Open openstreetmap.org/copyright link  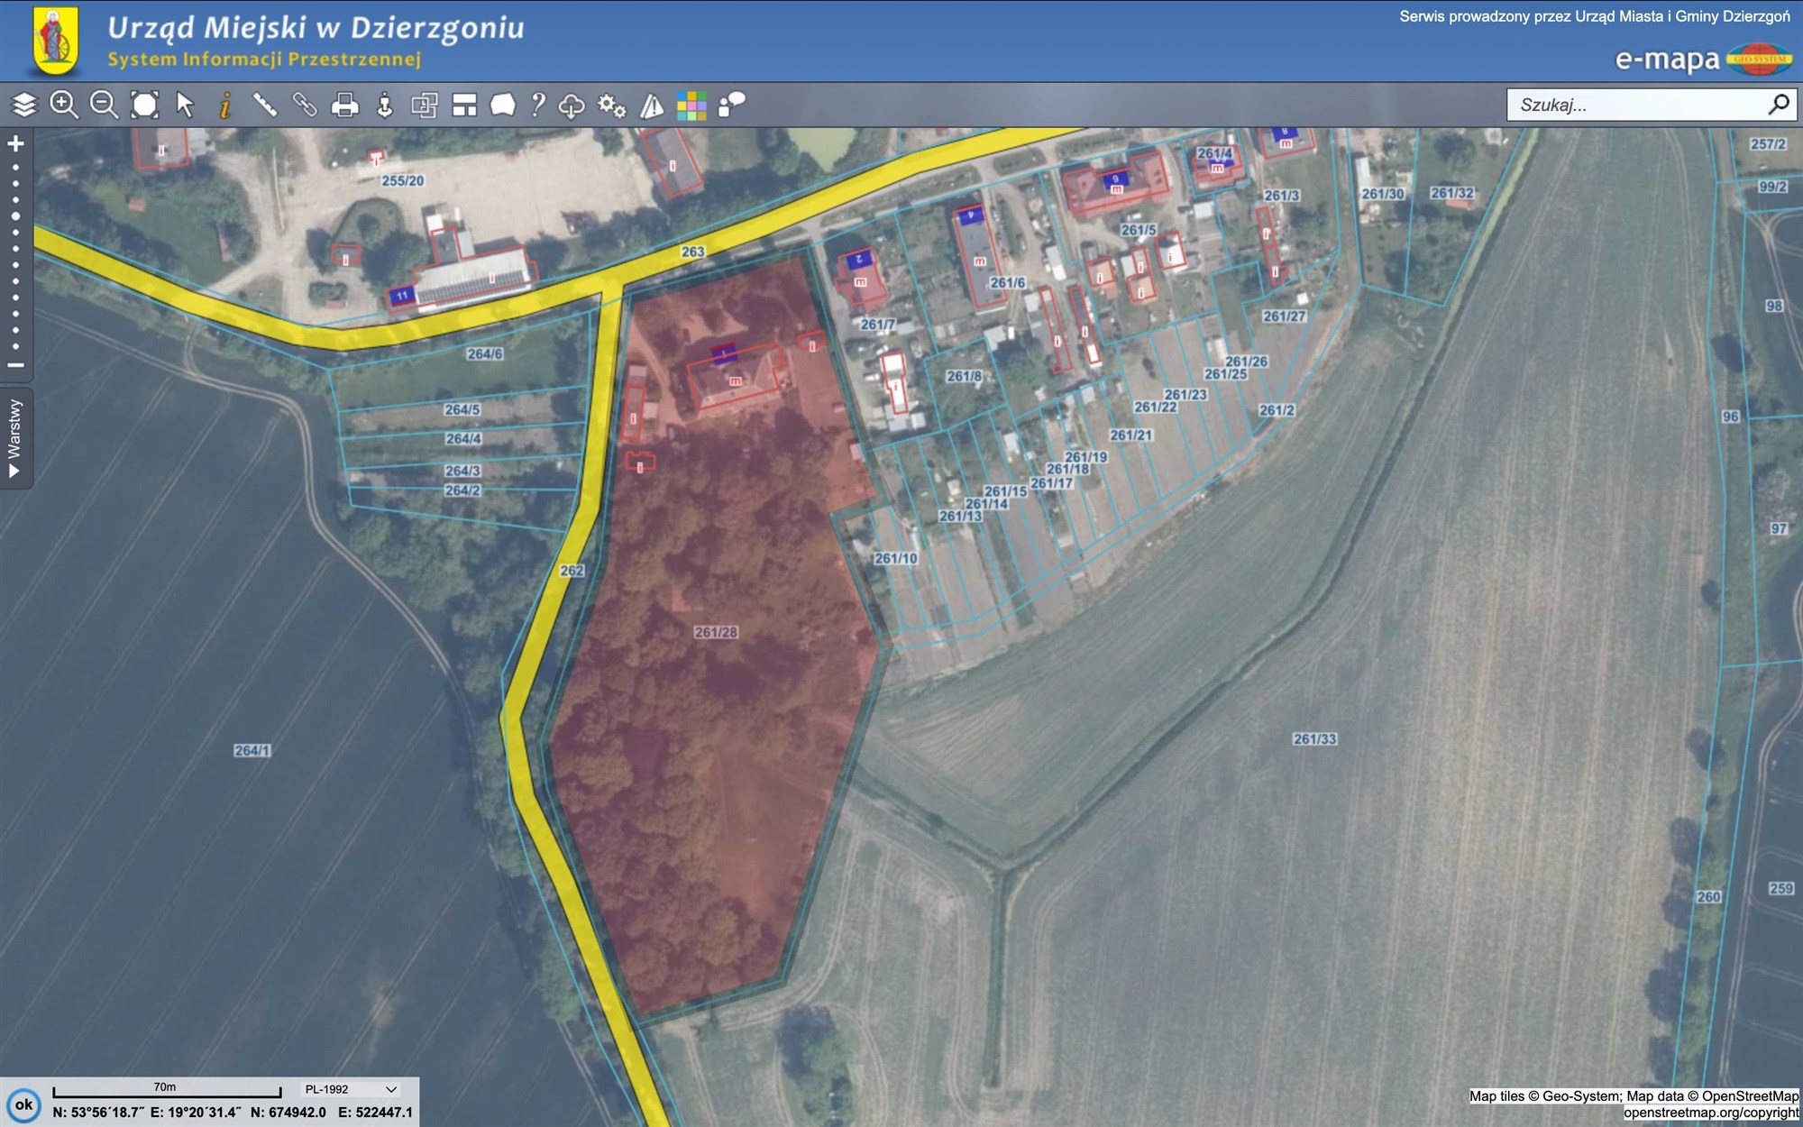pyautogui.click(x=1710, y=1113)
